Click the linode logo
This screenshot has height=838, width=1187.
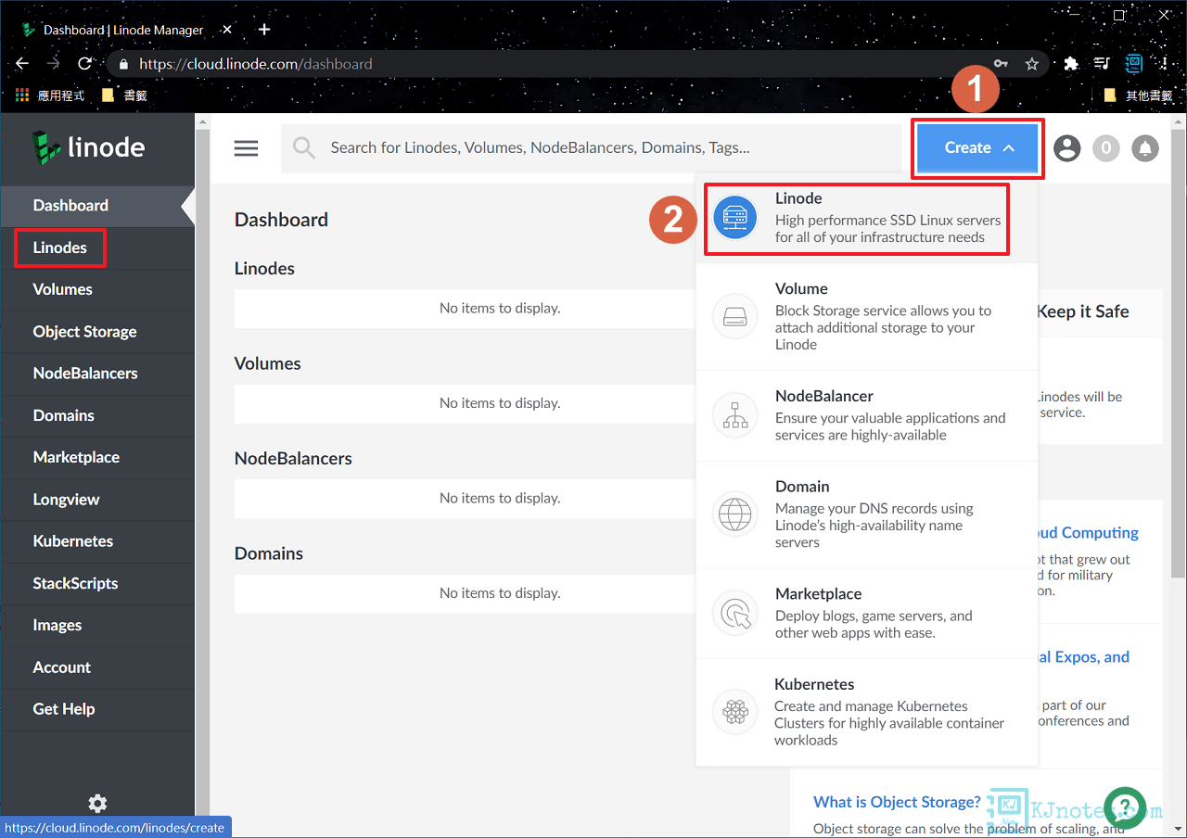88,147
